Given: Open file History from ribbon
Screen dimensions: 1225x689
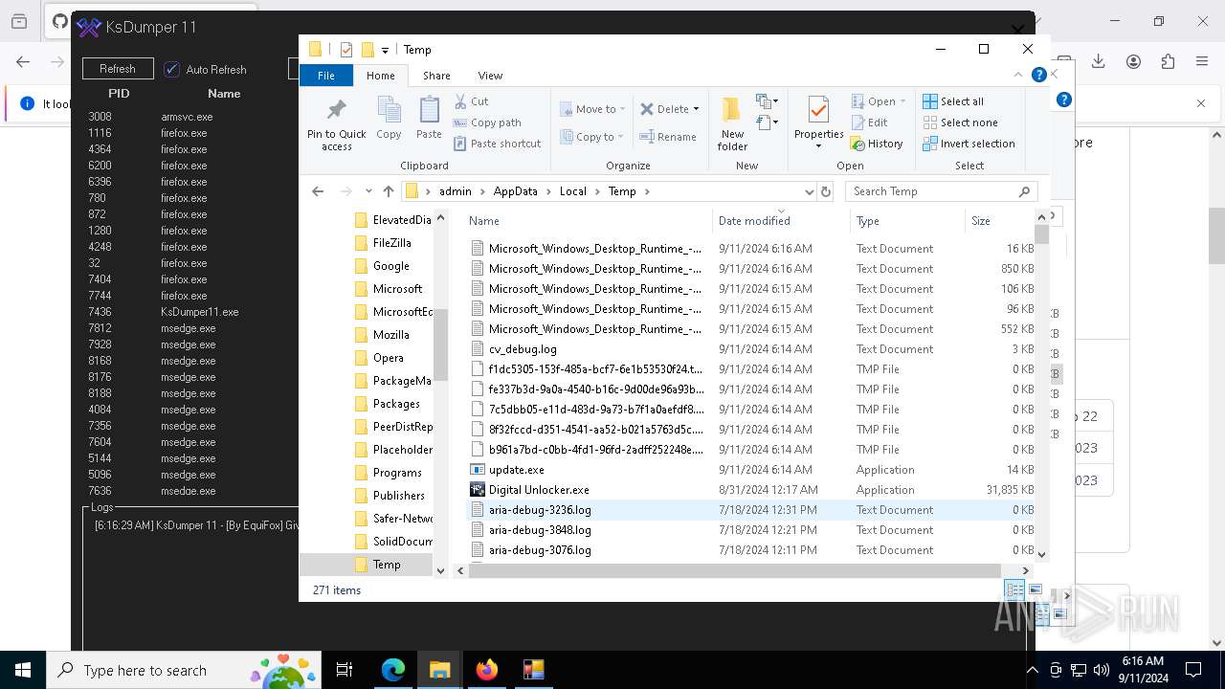Looking at the screenshot, I should coord(877,144).
